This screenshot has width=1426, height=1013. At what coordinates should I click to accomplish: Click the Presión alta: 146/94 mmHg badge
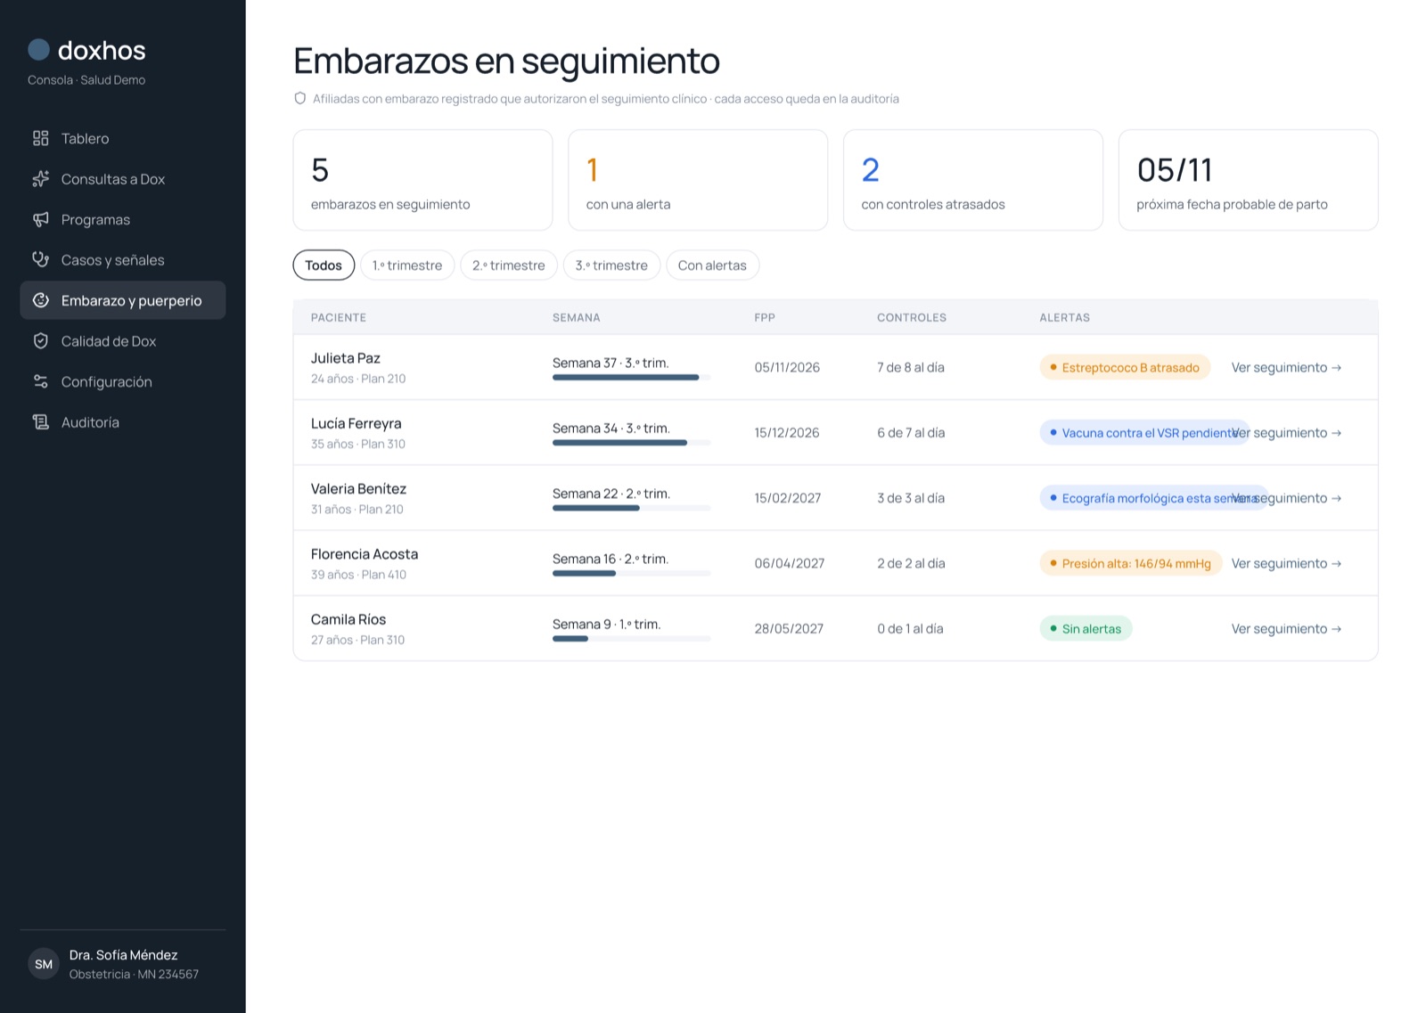coord(1131,563)
